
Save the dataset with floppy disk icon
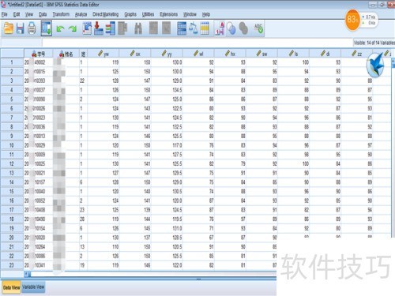21,28
